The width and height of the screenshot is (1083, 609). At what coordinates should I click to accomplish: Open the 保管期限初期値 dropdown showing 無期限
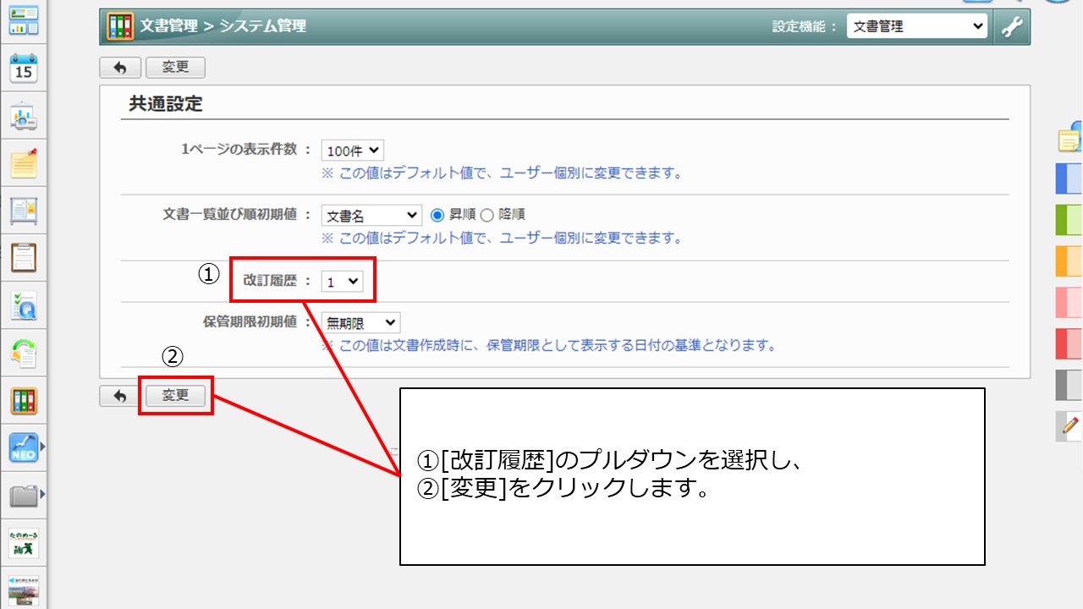pos(360,322)
